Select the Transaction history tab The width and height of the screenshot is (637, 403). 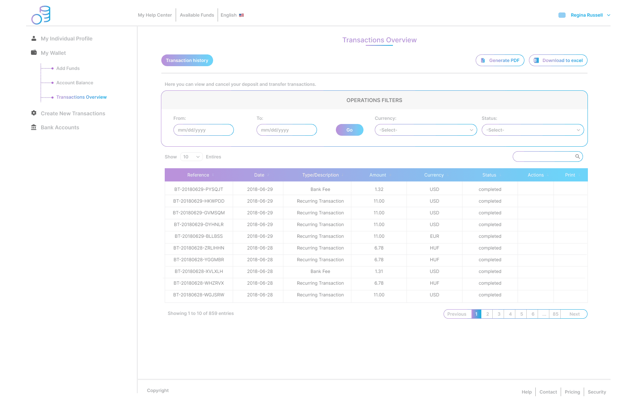coord(187,60)
